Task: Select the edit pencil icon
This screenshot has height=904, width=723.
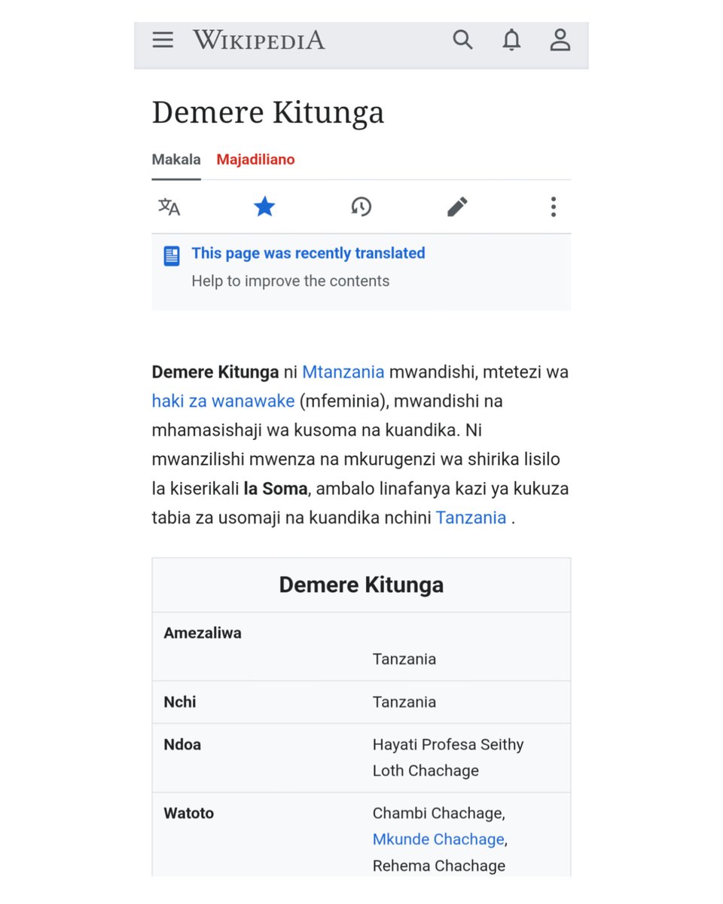Action: [457, 206]
